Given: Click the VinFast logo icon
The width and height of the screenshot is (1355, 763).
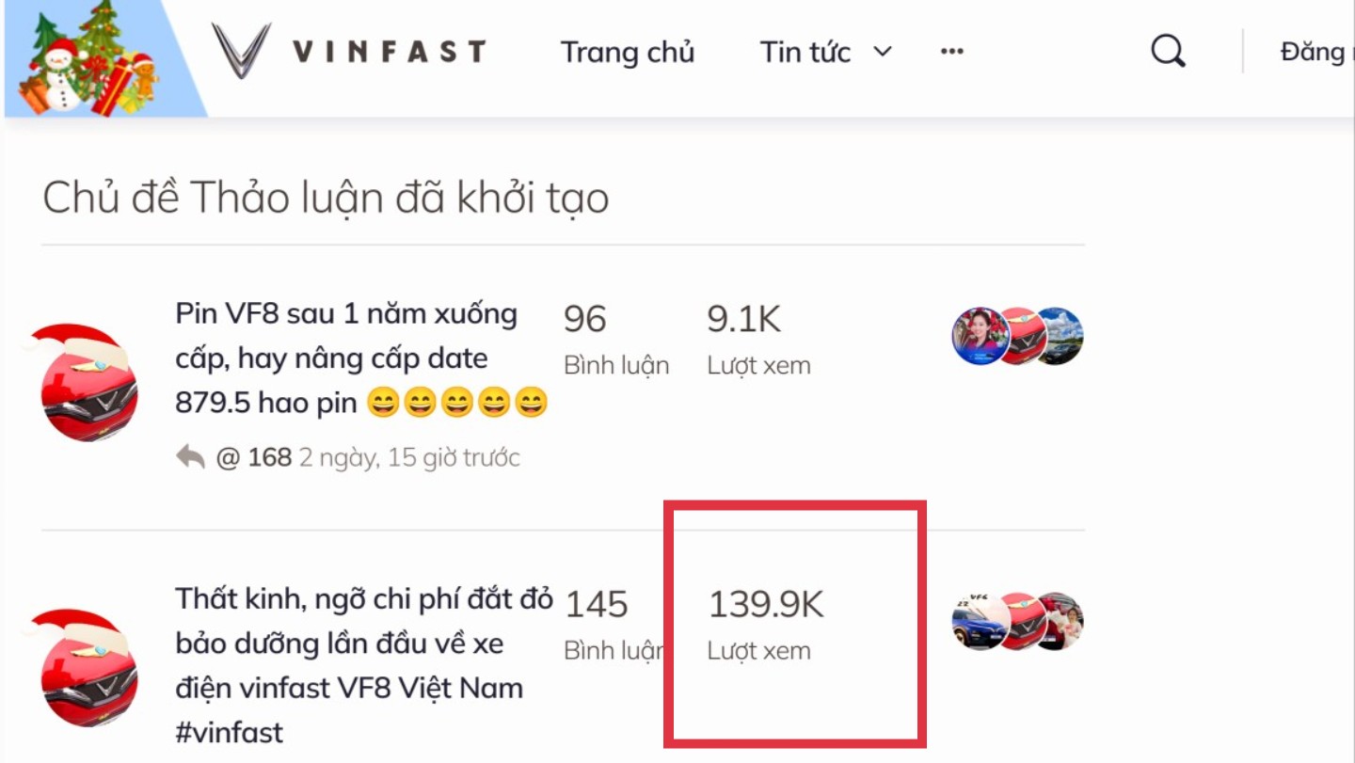Looking at the screenshot, I should point(242,50).
